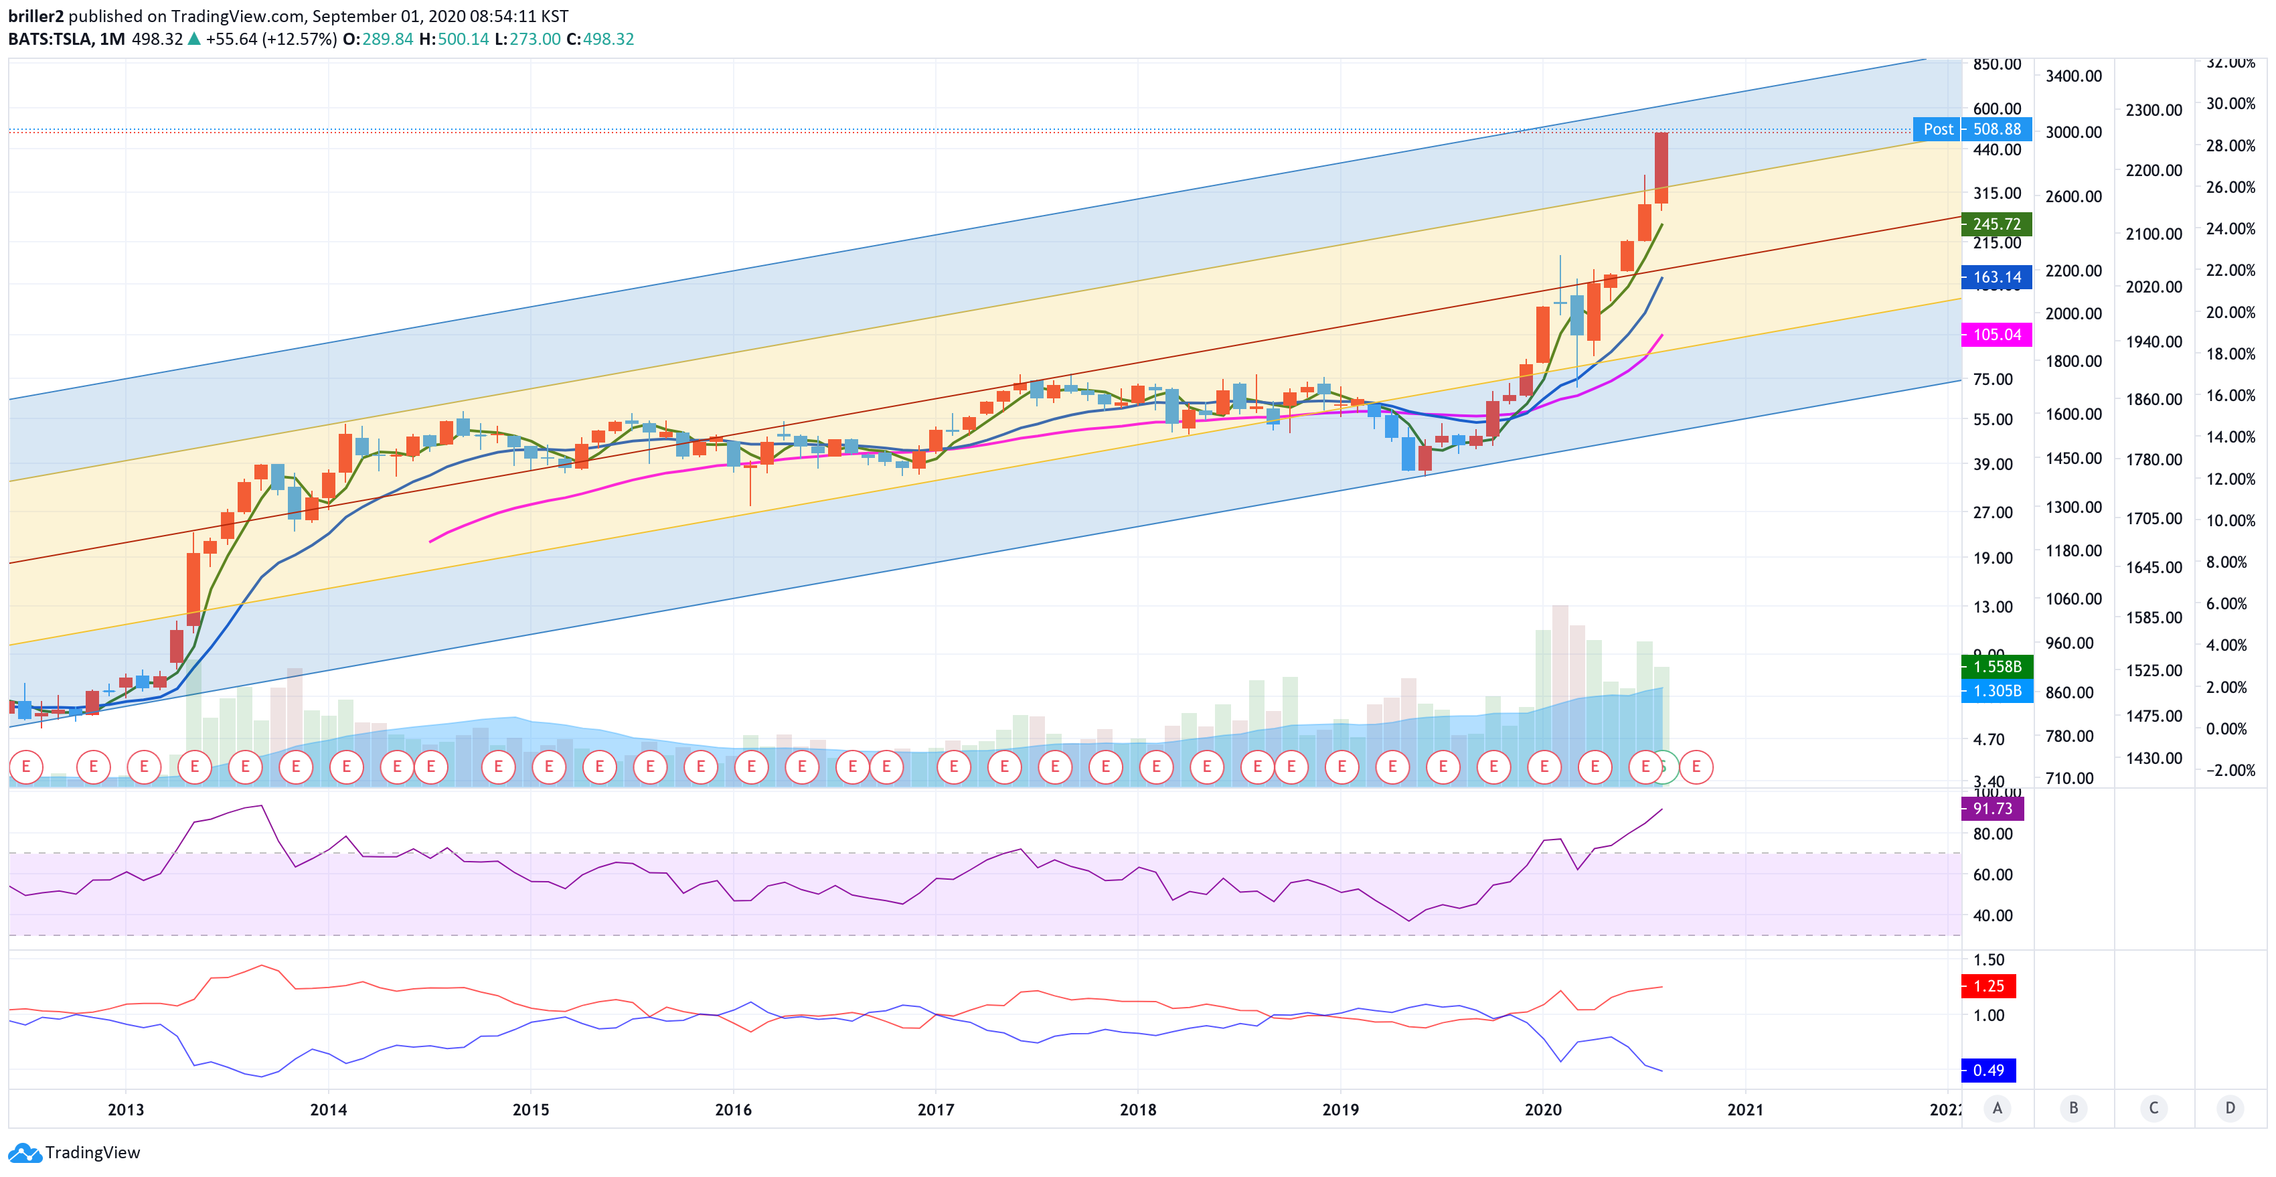Click the 1M interval label
The height and width of the screenshot is (1177, 2276).
(x=112, y=39)
